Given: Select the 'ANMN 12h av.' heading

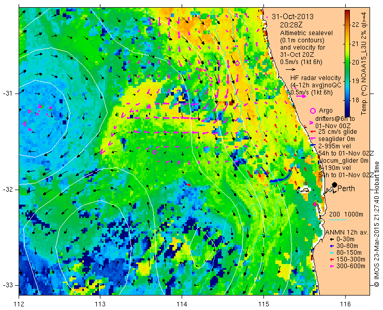Looking at the screenshot, I should [x=348, y=233].
